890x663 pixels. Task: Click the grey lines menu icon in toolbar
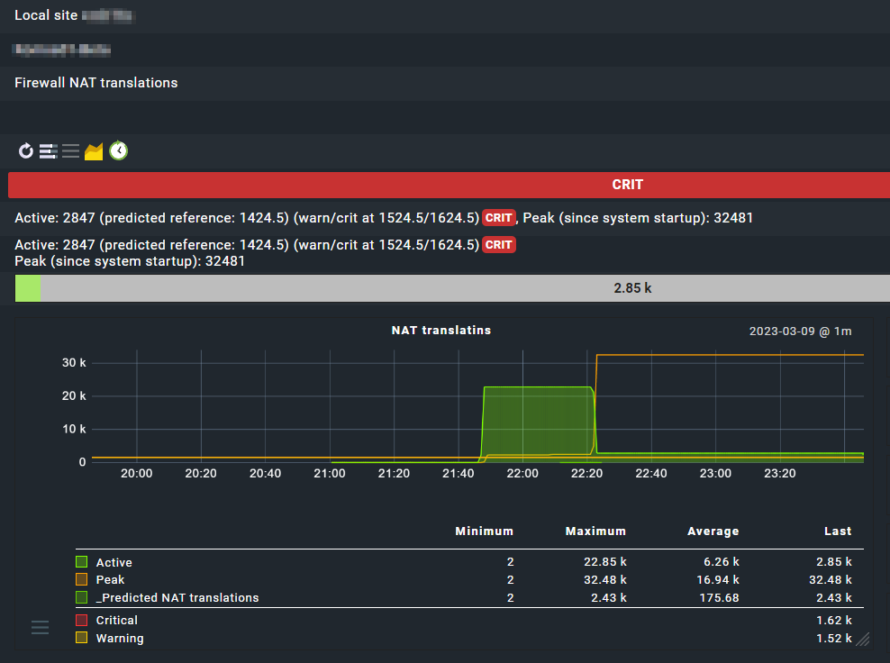coord(70,151)
